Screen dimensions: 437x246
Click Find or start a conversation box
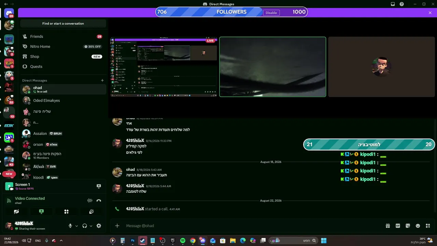coord(63,24)
